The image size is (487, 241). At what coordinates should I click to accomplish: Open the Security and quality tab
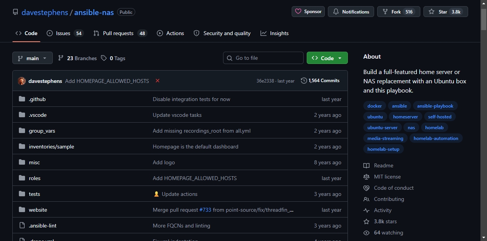(222, 33)
